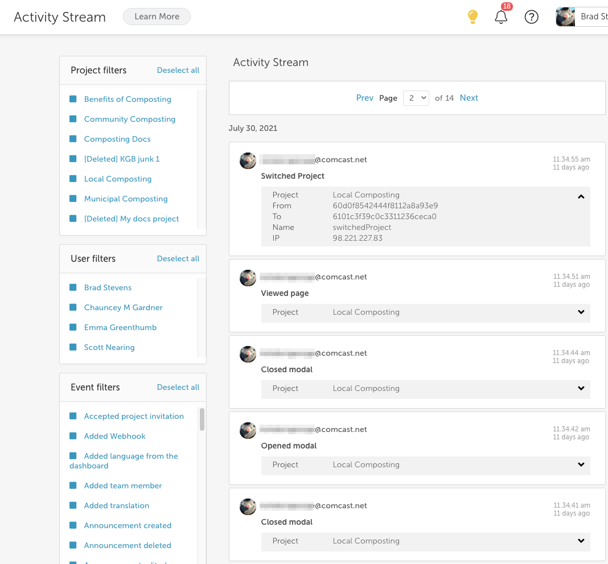Click the July 30, 2021 date heading

[x=253, y=128]
